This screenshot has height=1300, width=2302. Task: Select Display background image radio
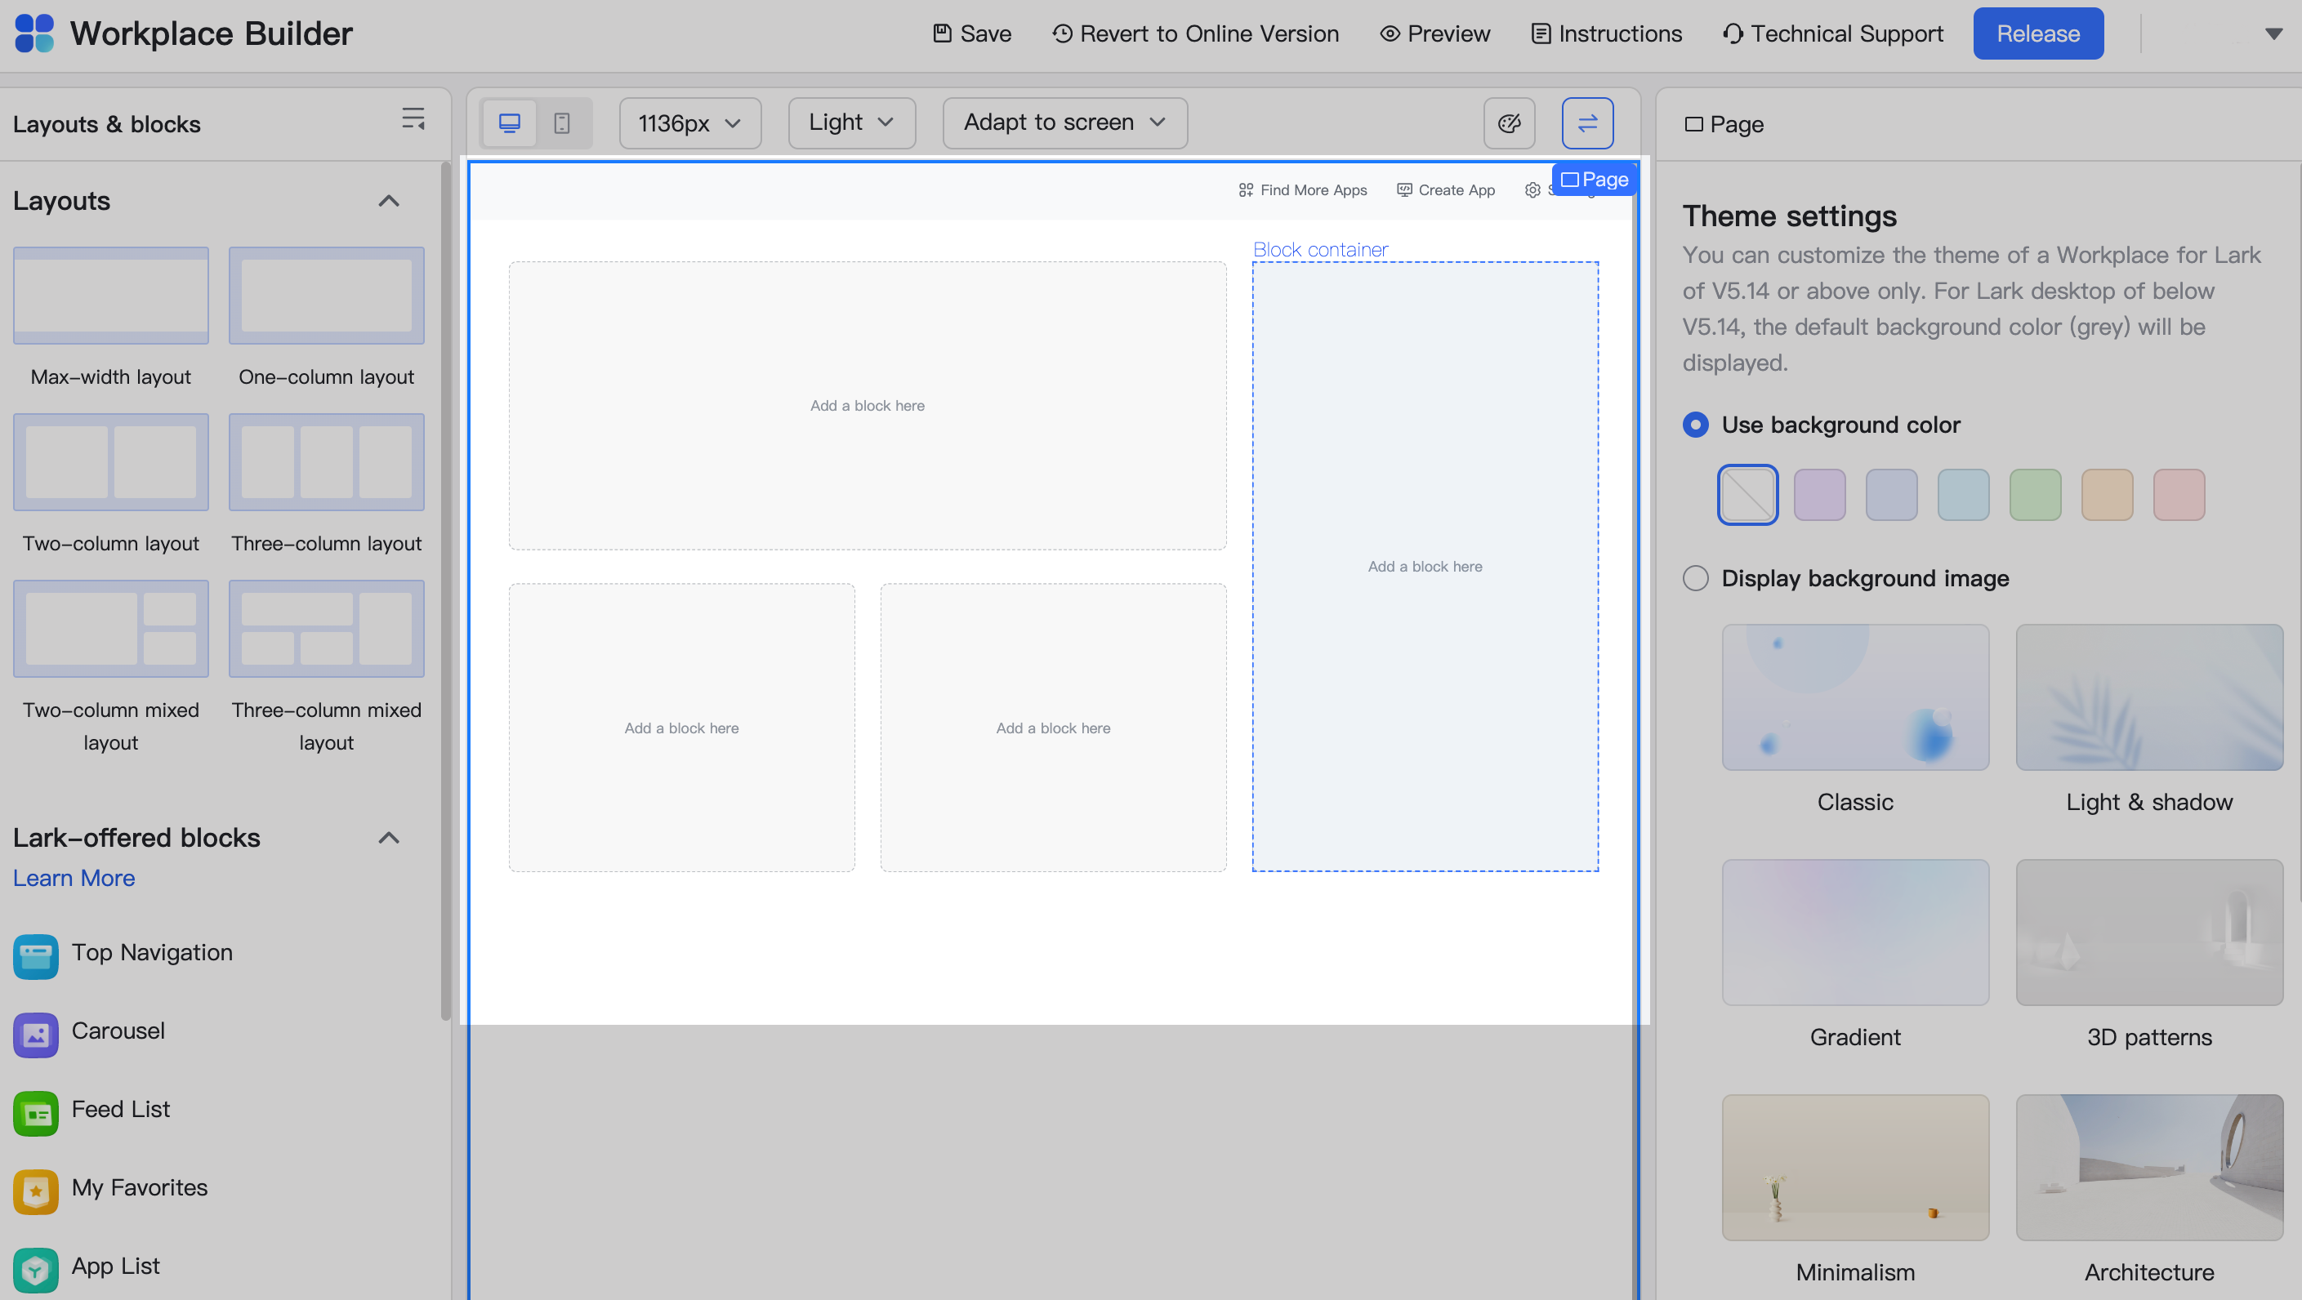pyautogui.click(x=1695, y=578)
